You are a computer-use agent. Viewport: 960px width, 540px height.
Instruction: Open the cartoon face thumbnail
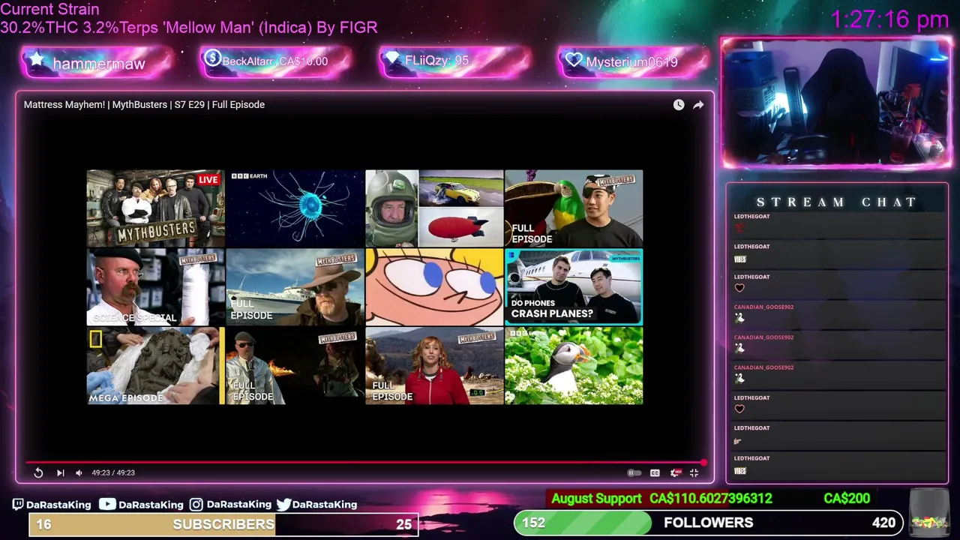point(434,287)
